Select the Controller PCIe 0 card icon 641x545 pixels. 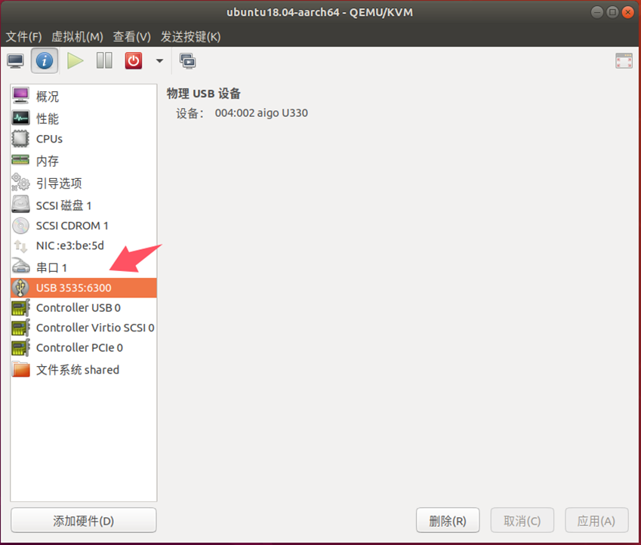point(20,347)
